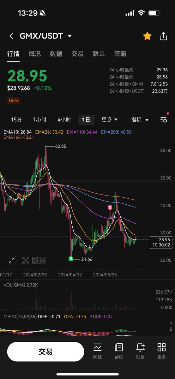The image size is (175, 379).
Task: Open the 网格 grid trading icon
Action: coord(98,351)
